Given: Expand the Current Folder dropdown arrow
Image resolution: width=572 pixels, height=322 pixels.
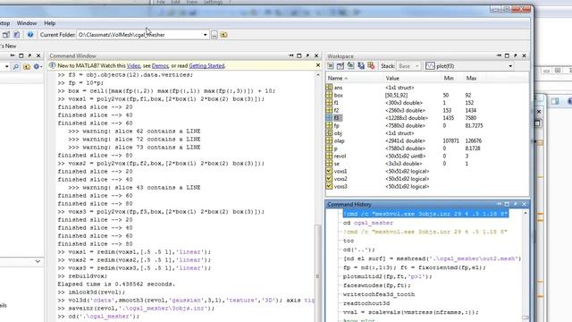Looking at the screenshot, I should pos(206,35).
